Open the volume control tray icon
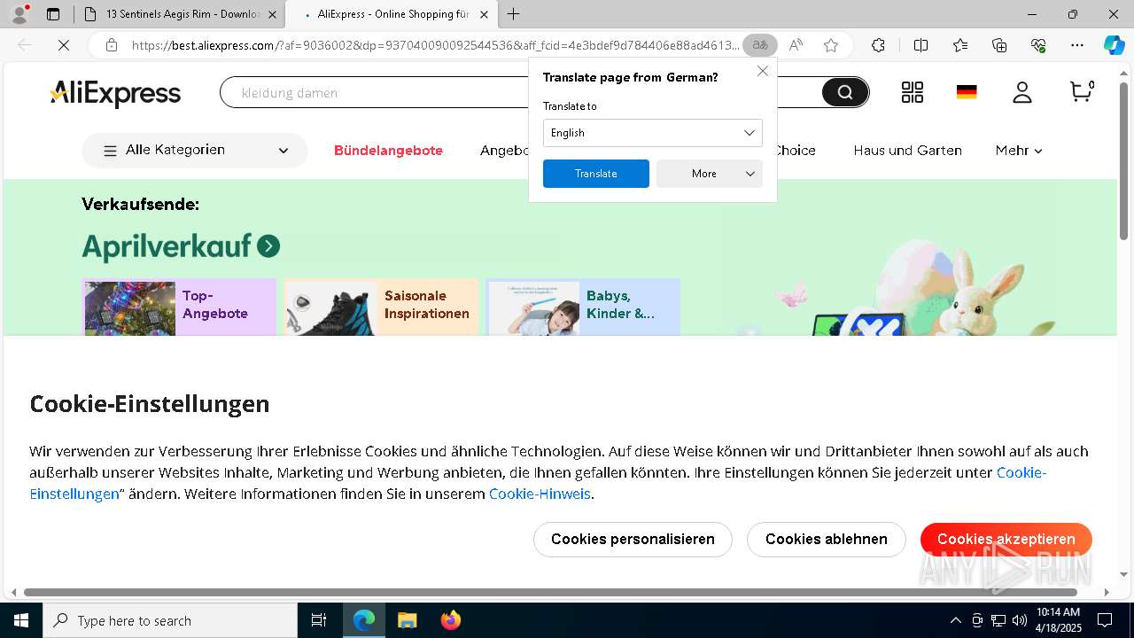 pos(1020,620)
